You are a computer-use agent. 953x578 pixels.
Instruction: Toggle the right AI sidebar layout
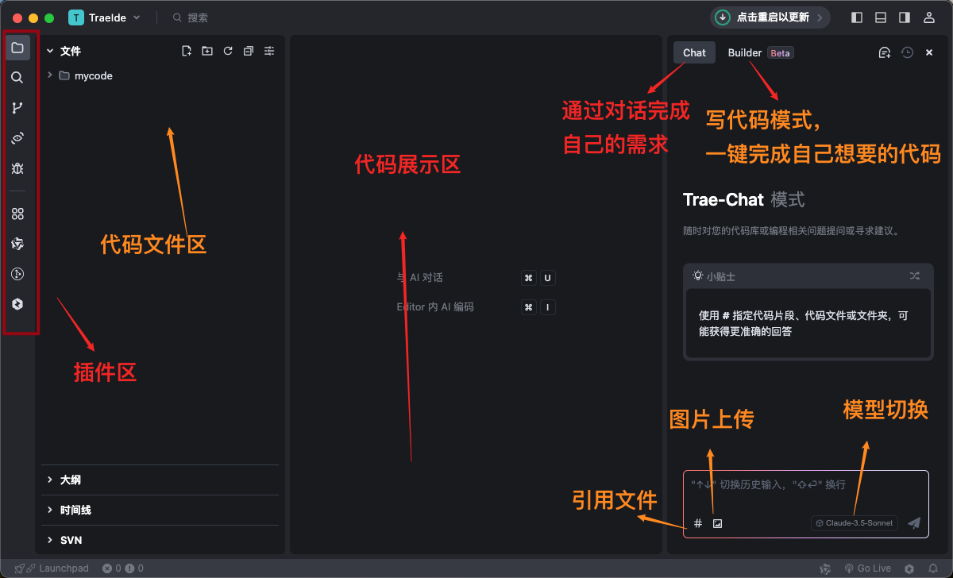pos(905,17)
